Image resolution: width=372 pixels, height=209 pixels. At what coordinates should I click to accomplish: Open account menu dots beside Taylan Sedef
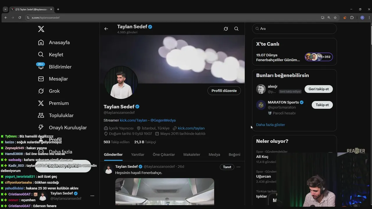[x=92, y=196]
